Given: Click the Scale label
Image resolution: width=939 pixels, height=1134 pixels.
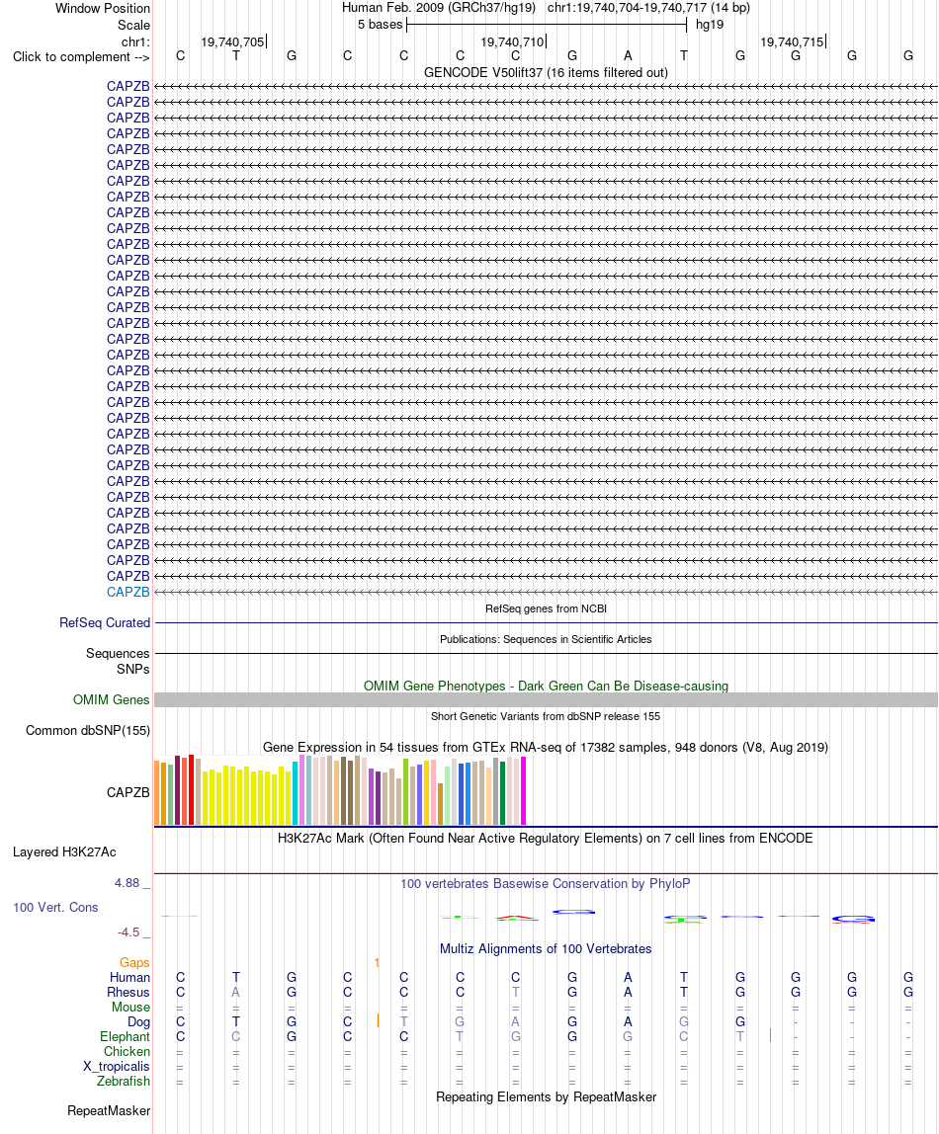Looking at the screenshot, I should (x=133, y=25).
